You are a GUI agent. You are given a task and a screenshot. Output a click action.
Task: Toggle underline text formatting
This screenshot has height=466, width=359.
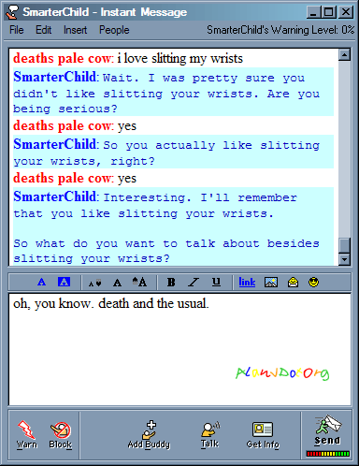pyautogui.click(x=216, y=283)
